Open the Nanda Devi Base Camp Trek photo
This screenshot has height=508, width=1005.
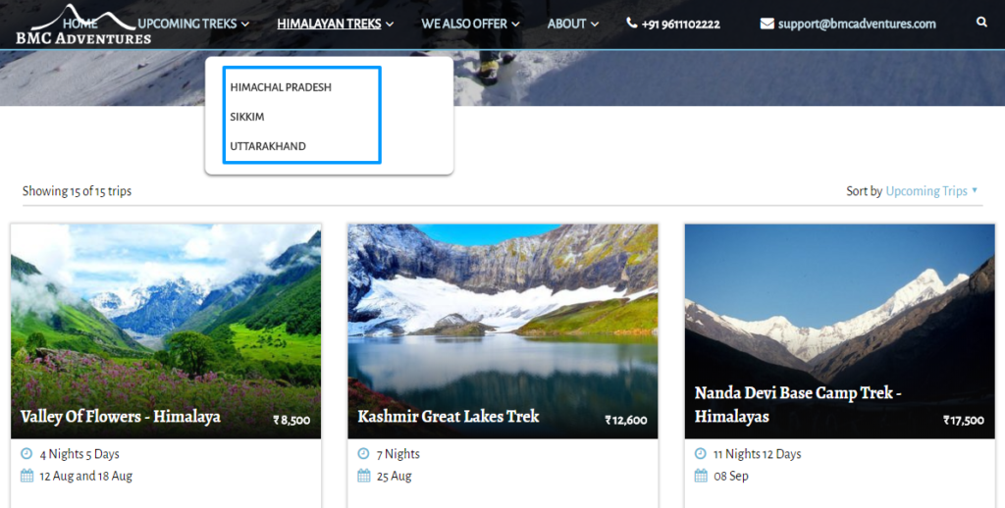(839, 304)
